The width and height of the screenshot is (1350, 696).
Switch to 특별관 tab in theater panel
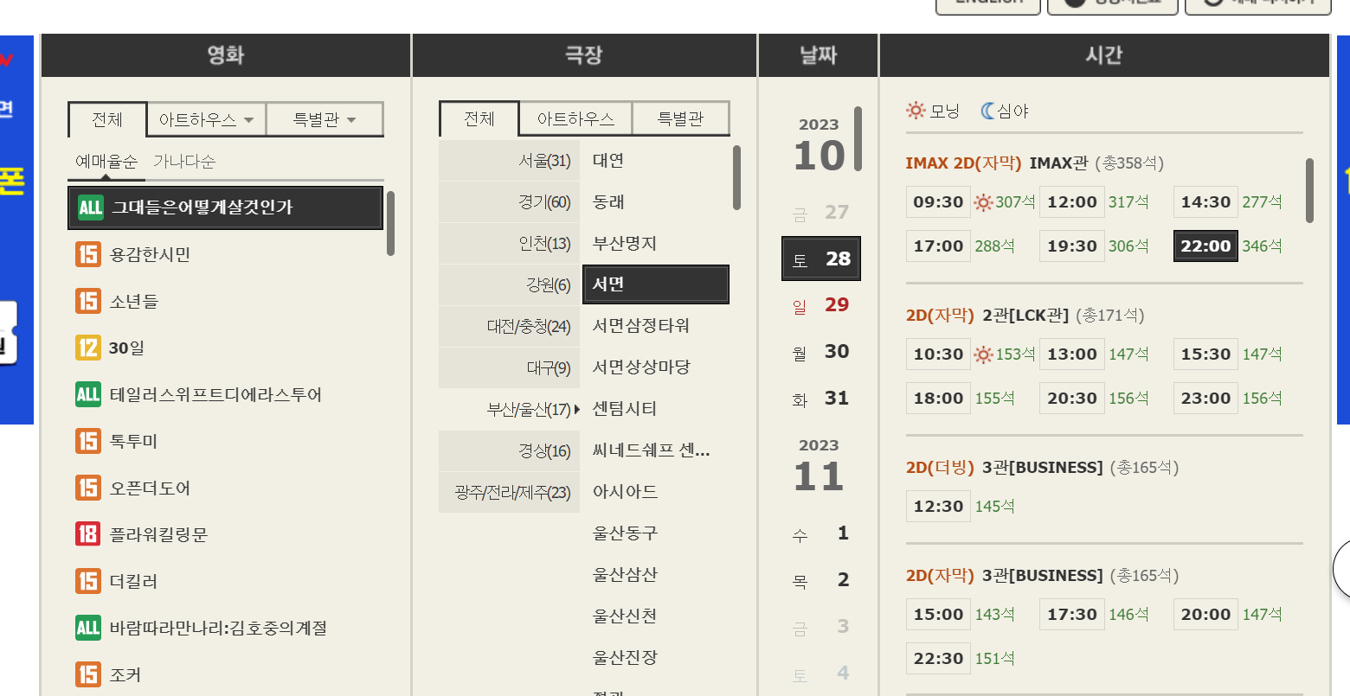[x=681, y=119]
